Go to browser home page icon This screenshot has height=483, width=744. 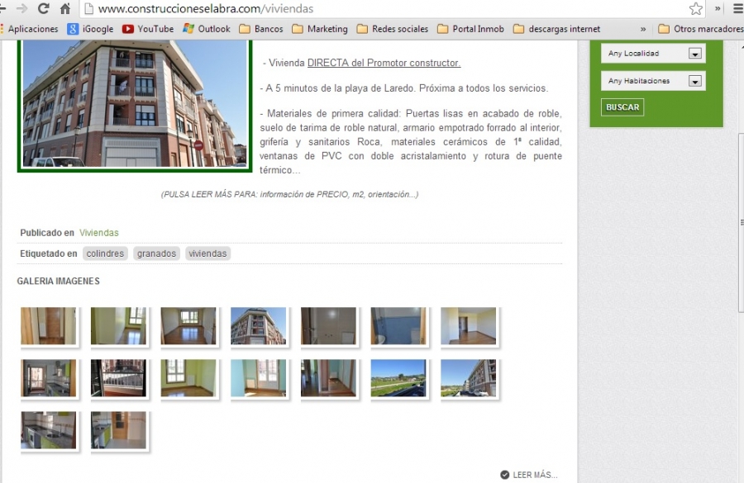(65, 8)
